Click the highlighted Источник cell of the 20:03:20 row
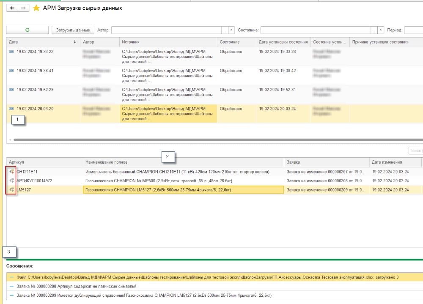Image resolution: width=423 pixels, height=304 pixels. (168, 114)
